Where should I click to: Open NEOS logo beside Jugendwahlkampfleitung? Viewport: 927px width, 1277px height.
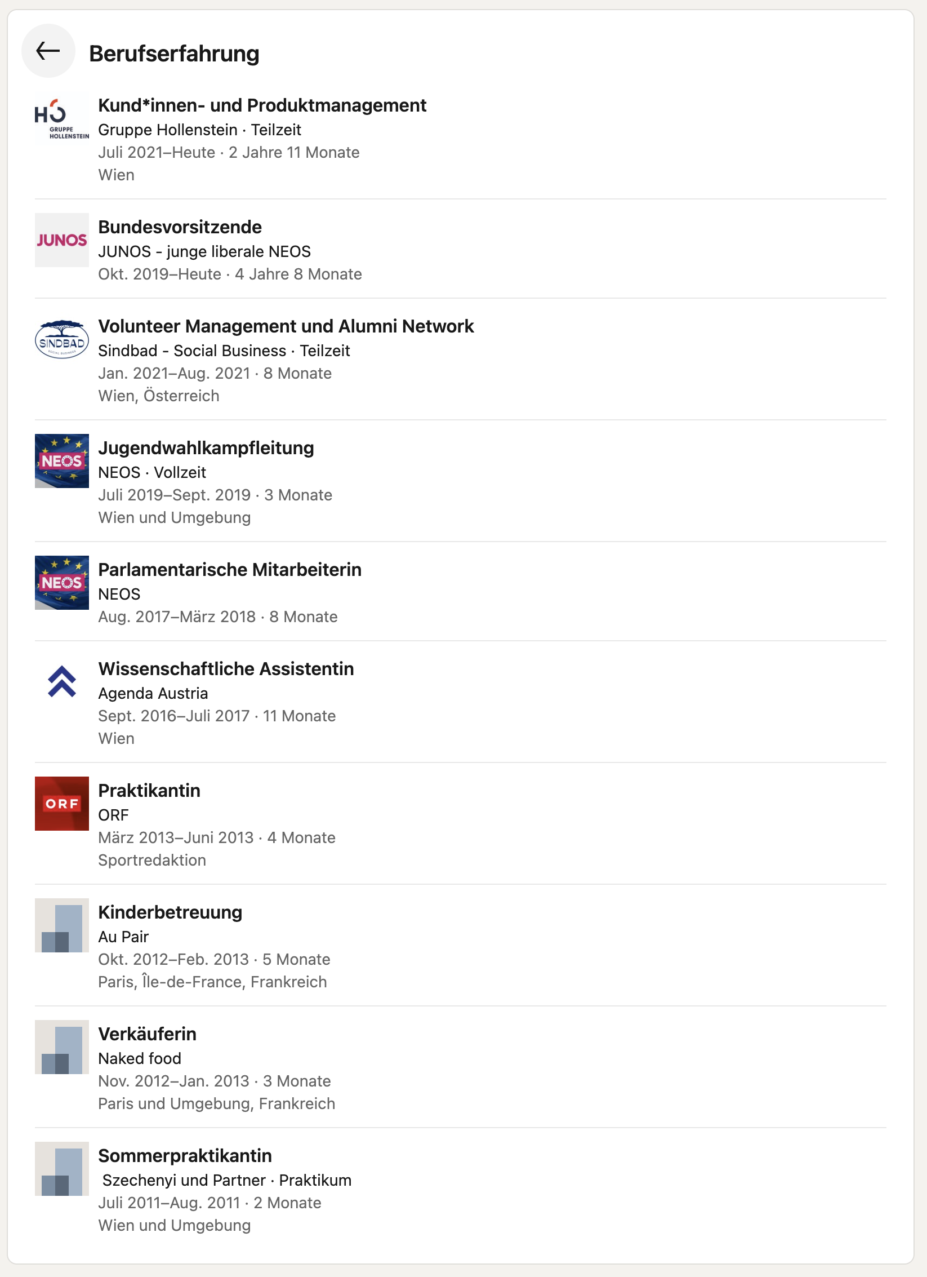[x=62, y=461]
